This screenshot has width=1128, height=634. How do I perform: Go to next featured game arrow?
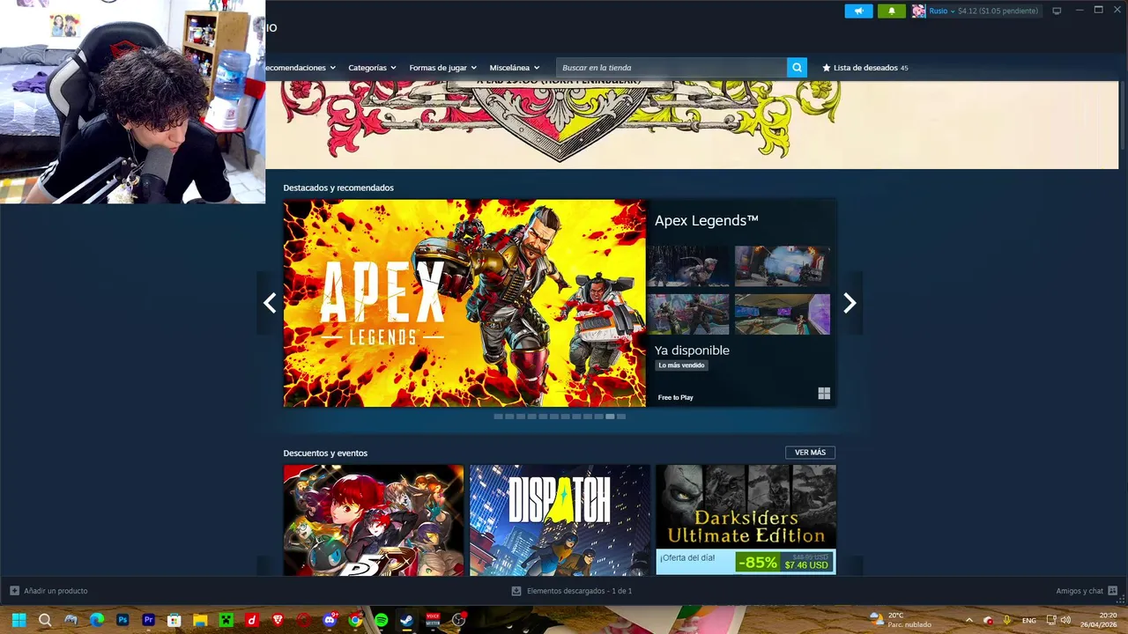click(x=850, y=303)
